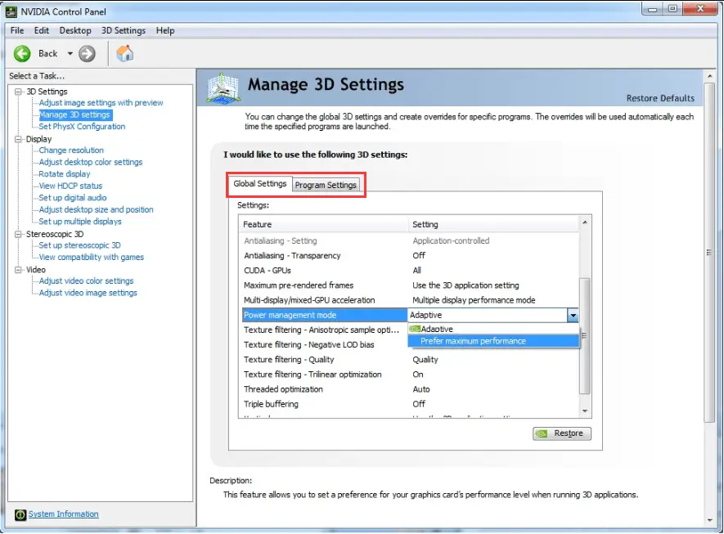Toggle the Power management mode dropdown arrow

[573, 315]
